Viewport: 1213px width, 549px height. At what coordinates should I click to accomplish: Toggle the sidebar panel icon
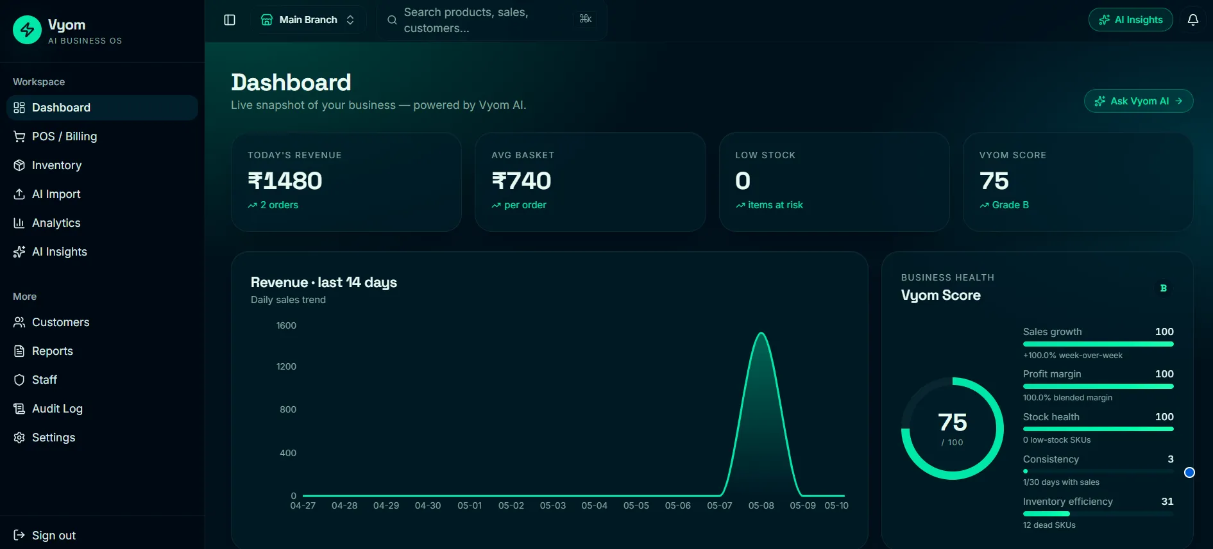pyautogui.click(x=230, y=20)
